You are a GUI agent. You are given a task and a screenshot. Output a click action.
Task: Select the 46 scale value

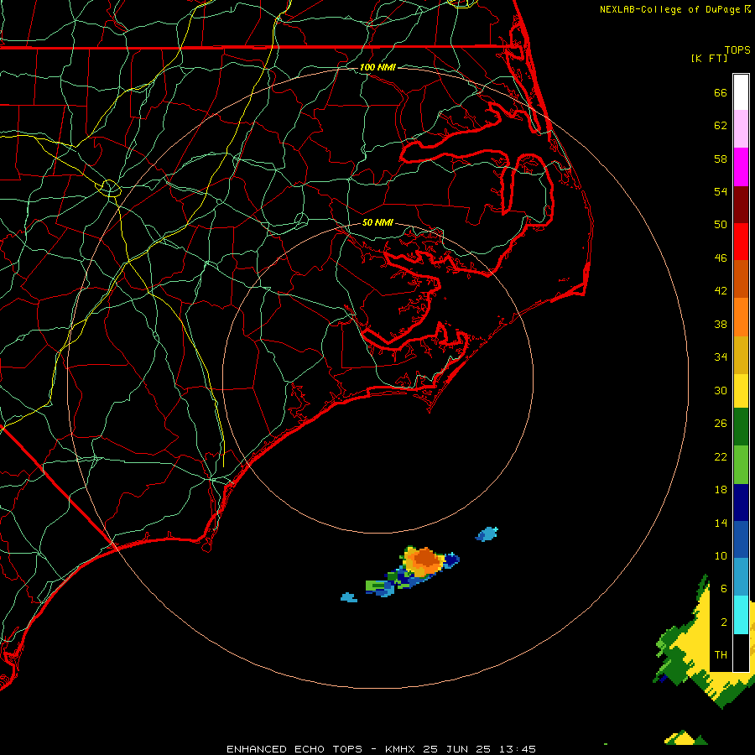click(721, 258)
